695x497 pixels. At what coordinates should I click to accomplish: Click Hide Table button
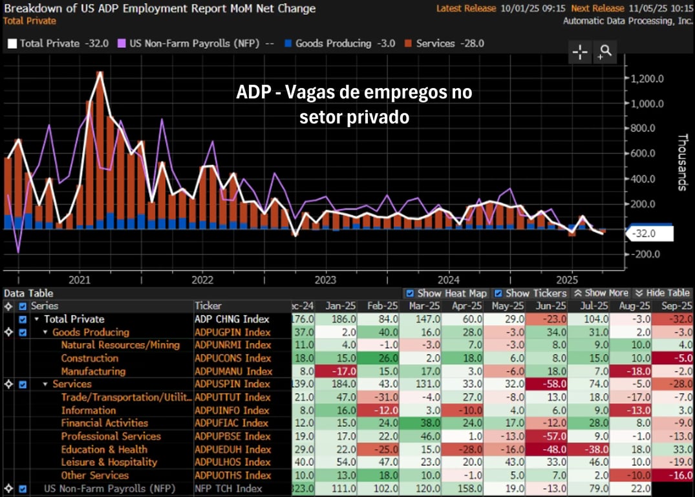662,293
